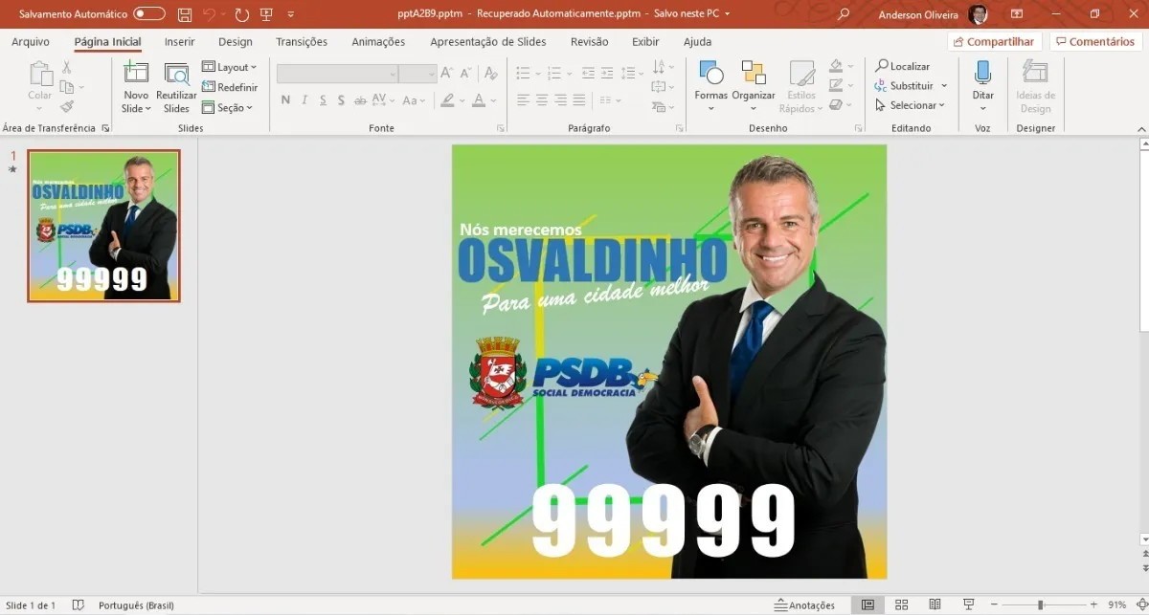This screenshot has width=1149, height=615.
Task: Open the Arquivo menu
Action: pos(31,42)
